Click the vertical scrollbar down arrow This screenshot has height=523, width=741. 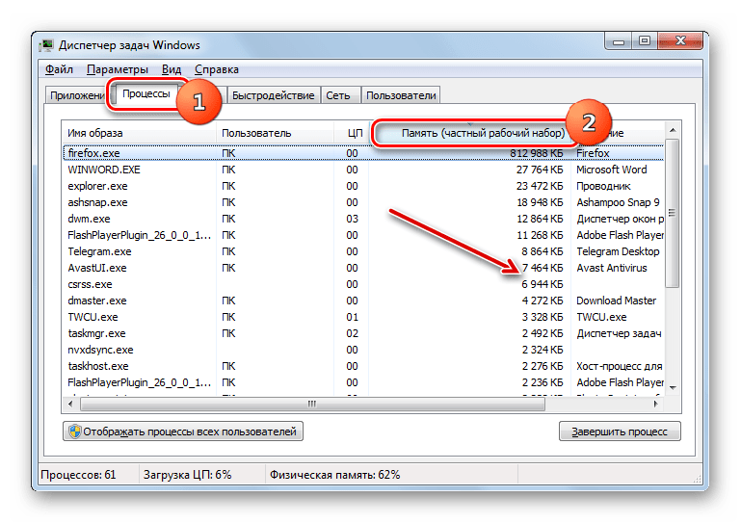point(673,386)
